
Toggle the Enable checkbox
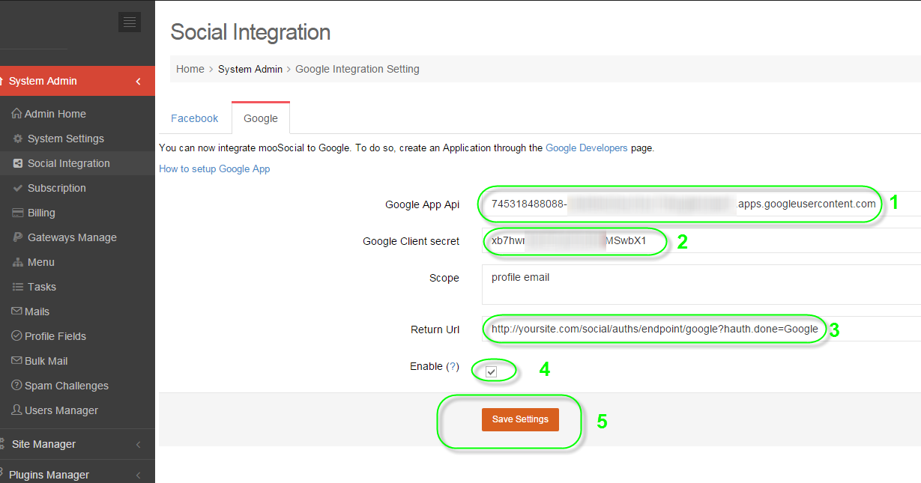(x=492, y=371)
